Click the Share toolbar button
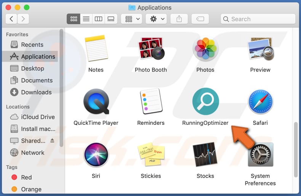The width and height of the screenshot is (301, 196). 179,19
